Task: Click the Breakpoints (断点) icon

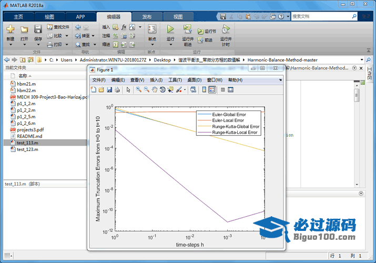Action: (152, 29)
